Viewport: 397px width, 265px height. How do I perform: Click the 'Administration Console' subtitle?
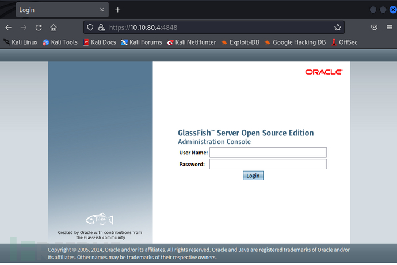(214, 142)
